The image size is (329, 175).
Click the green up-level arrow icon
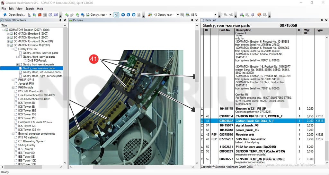(x=77, y=15)
